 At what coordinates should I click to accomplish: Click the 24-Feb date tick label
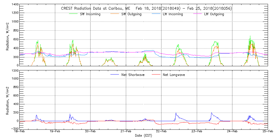(232, 132)
